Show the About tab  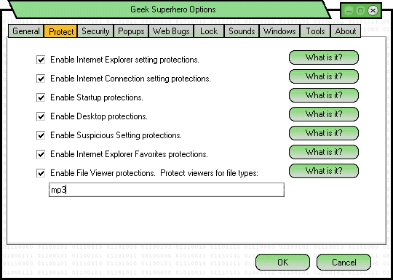click(346, 31)
